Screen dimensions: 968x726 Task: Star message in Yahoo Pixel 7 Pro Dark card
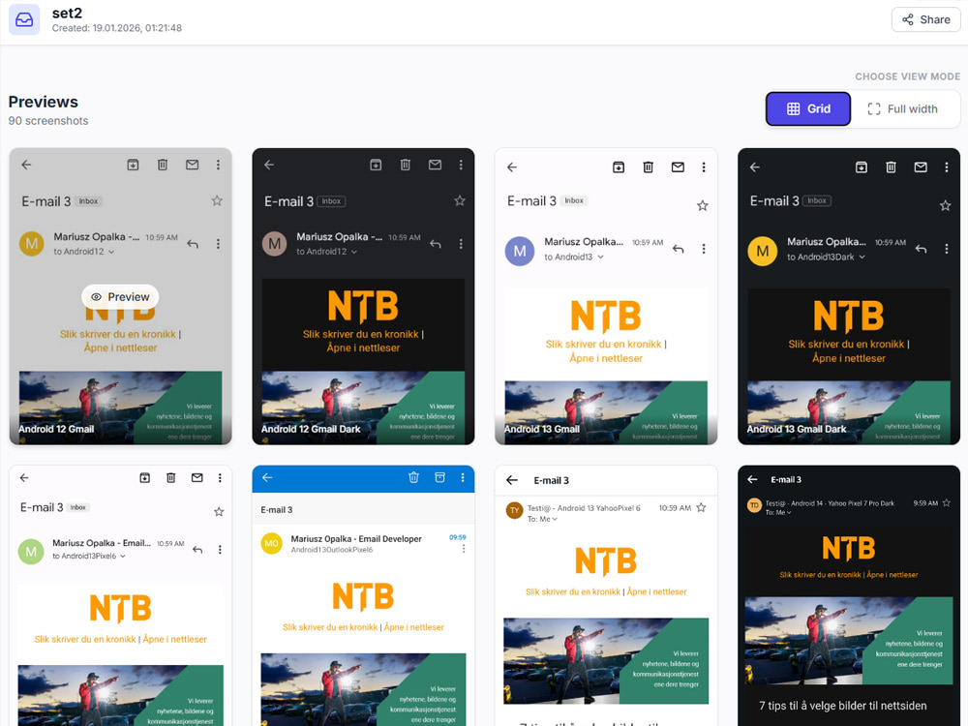(947, 503)
